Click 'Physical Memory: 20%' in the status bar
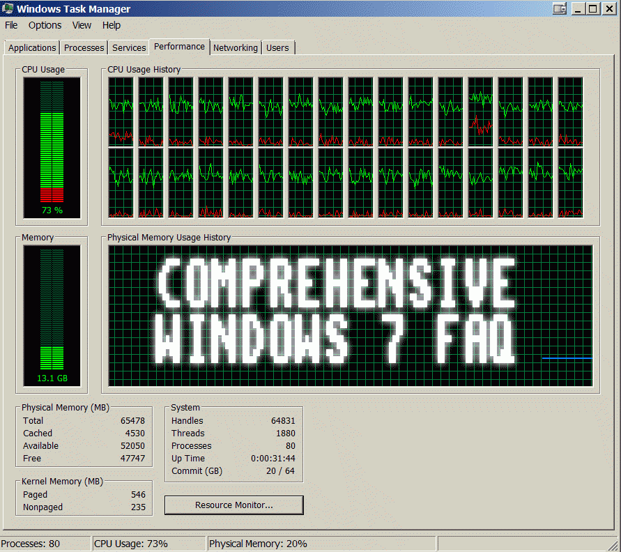This screenshot has height=552, width=621. pyautogui.click(x=258, y=544)
